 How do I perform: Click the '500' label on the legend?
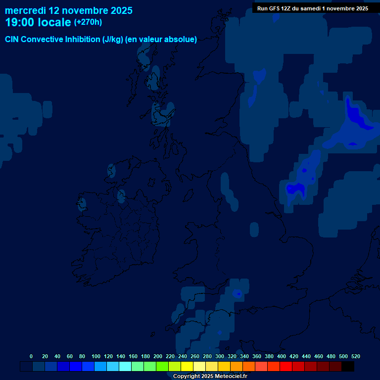pos(343,356)
